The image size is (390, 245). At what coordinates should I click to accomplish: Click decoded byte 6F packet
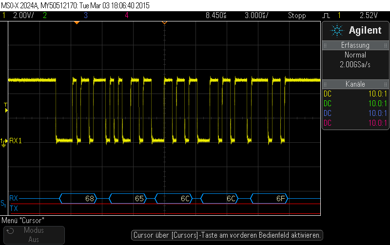270,199
